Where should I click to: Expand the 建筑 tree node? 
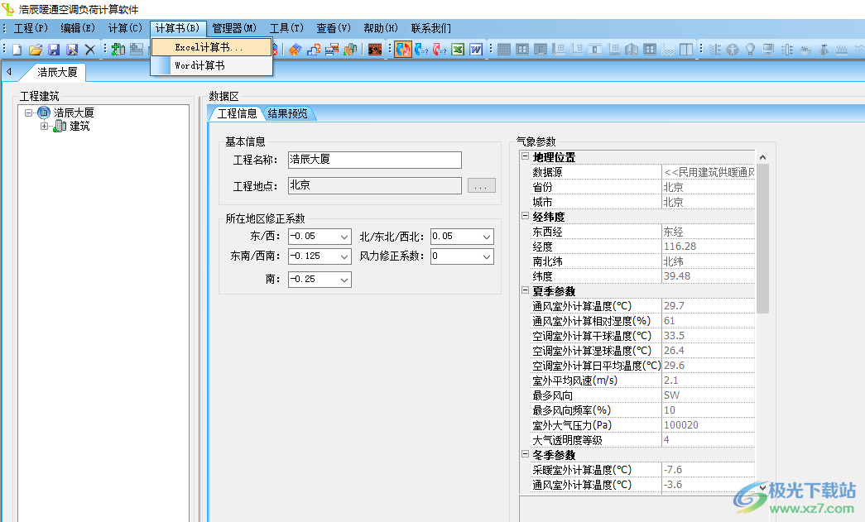point(44,127)
